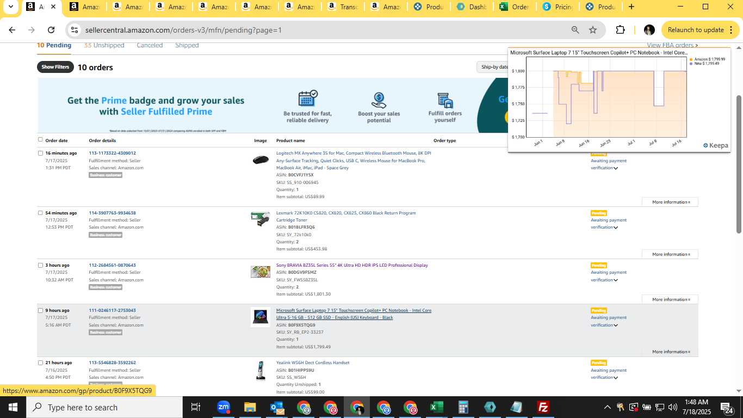Switch to the Dashb tab
The height and width of the screenshot is (418, 743).
click(473, 7)
